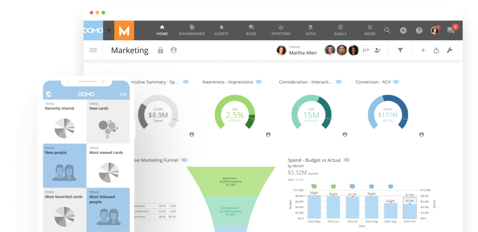Click the share page icon
Screen dimensions: 478x232
point(436,50)
